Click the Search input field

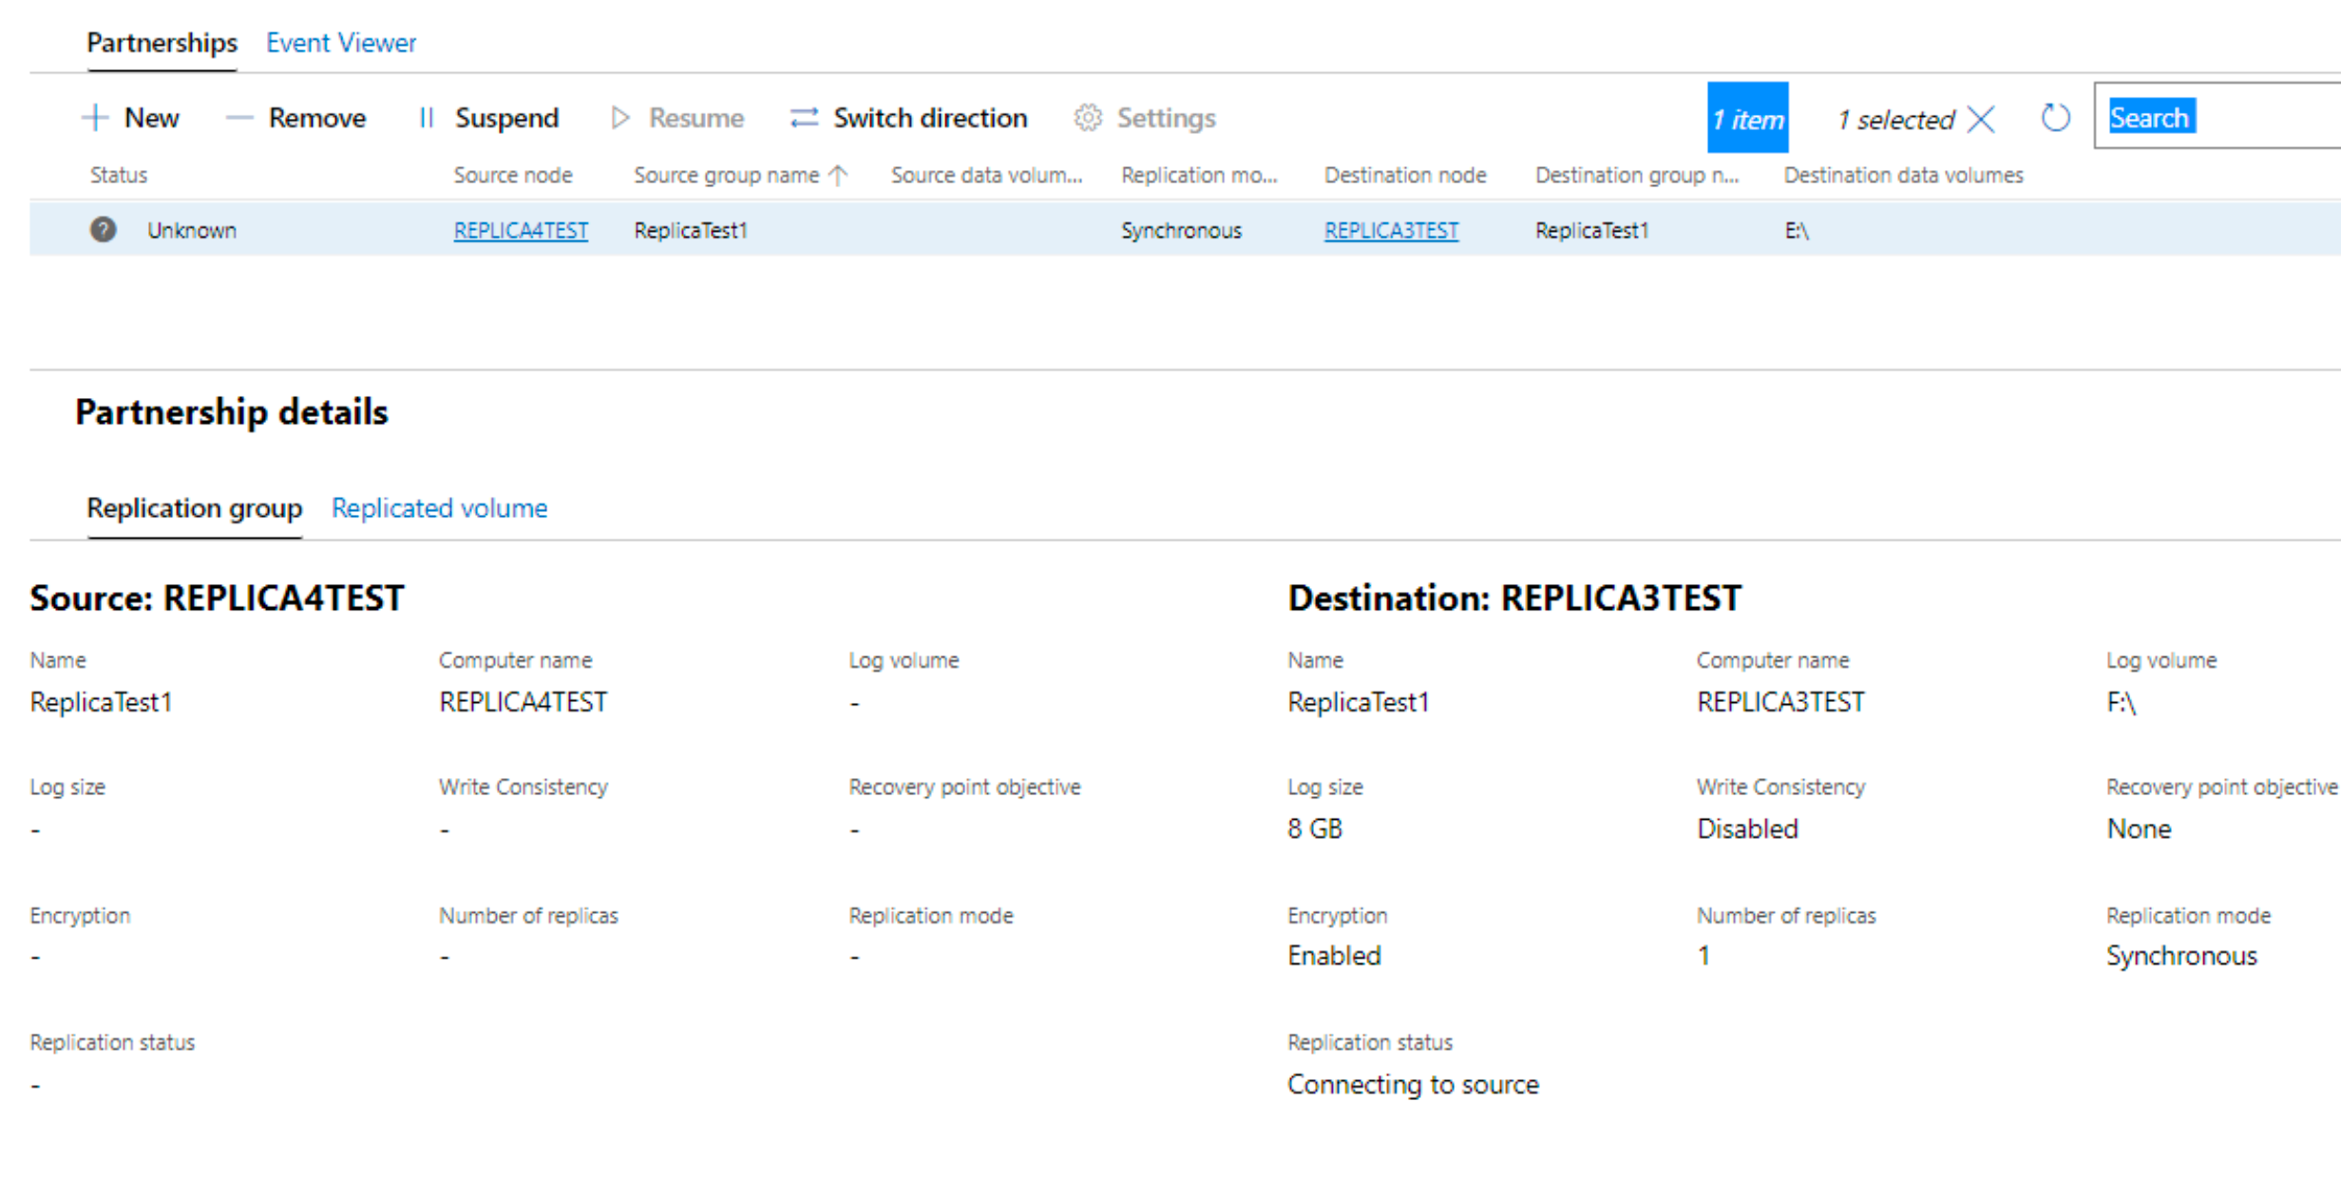click(x=2217, y=116)
